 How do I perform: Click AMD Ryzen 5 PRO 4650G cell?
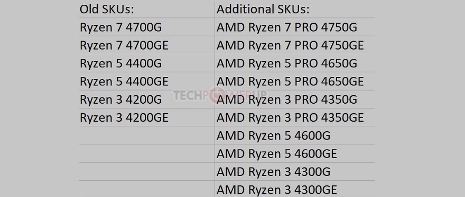(x=294, y=63)
